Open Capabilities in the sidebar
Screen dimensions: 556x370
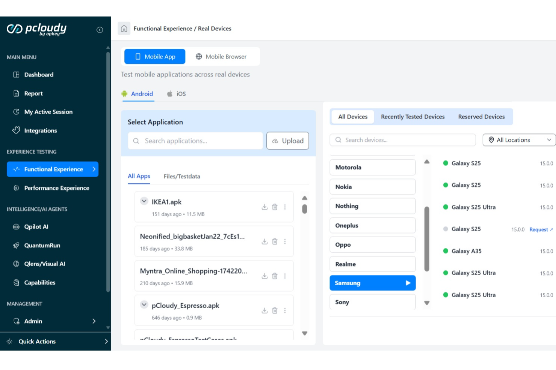(x=39, y=282)
